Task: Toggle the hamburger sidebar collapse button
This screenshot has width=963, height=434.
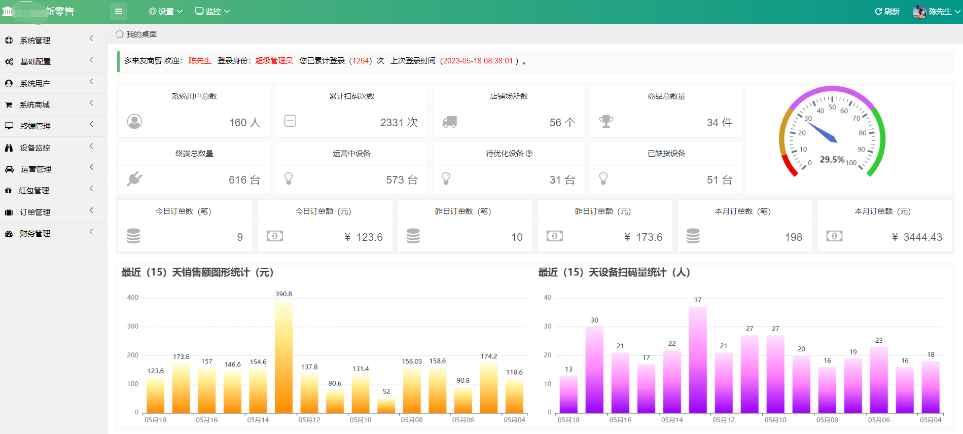Action: (119, 12)
